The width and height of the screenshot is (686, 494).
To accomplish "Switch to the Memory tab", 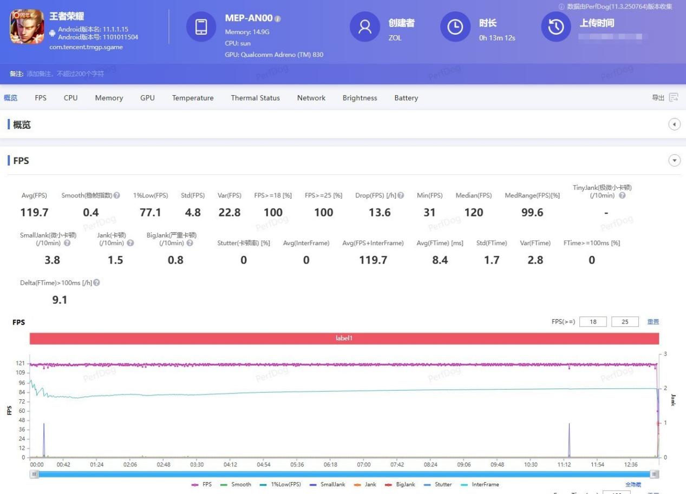I will (x=109, y=98).
